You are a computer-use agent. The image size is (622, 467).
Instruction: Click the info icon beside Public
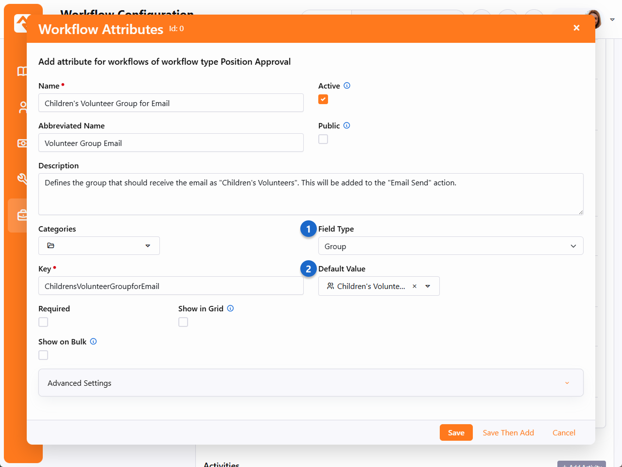pos(346,126)
